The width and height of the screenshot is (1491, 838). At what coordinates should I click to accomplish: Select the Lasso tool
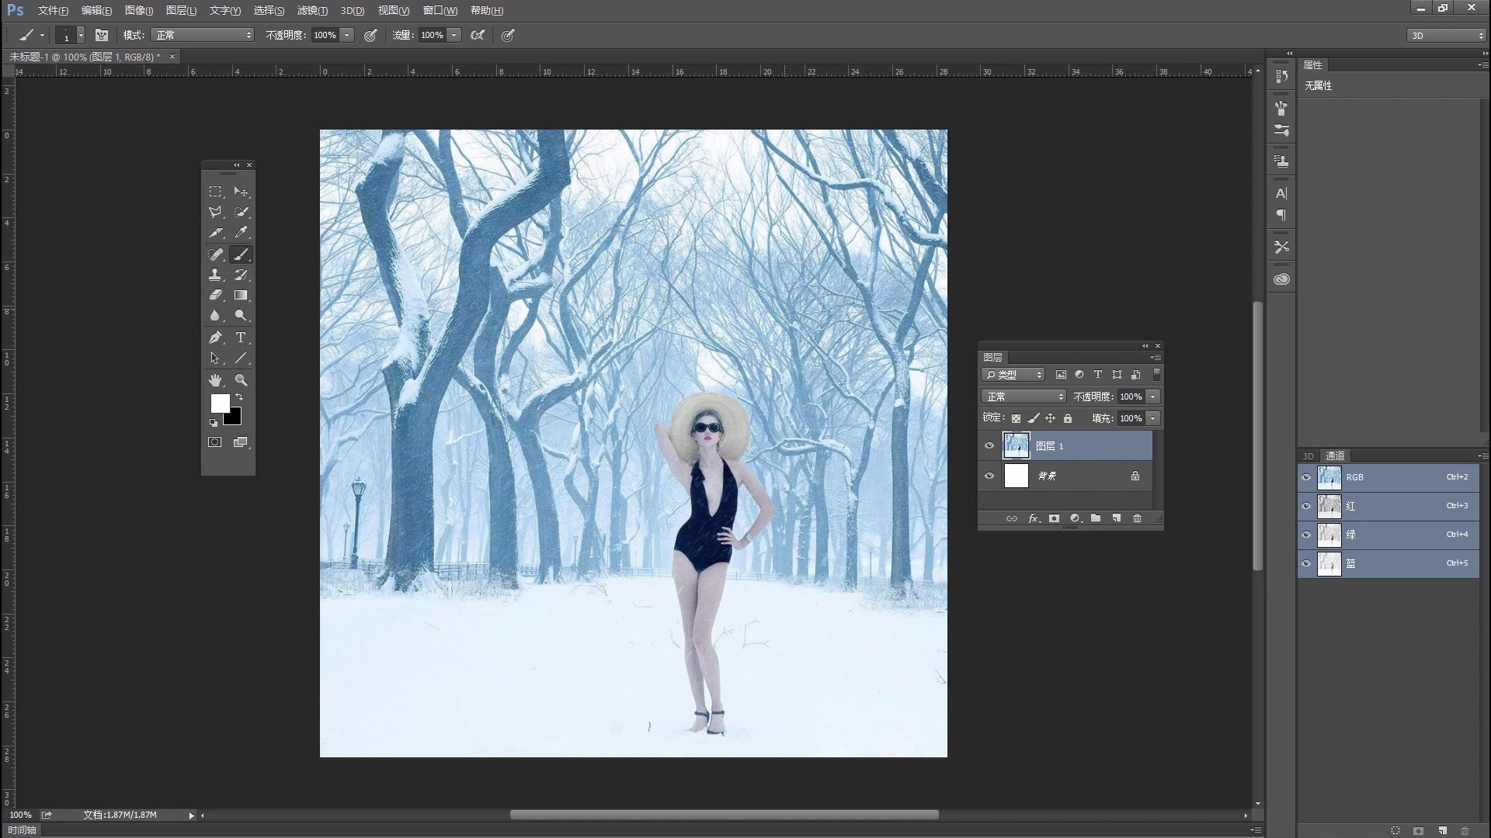(215, 212)
